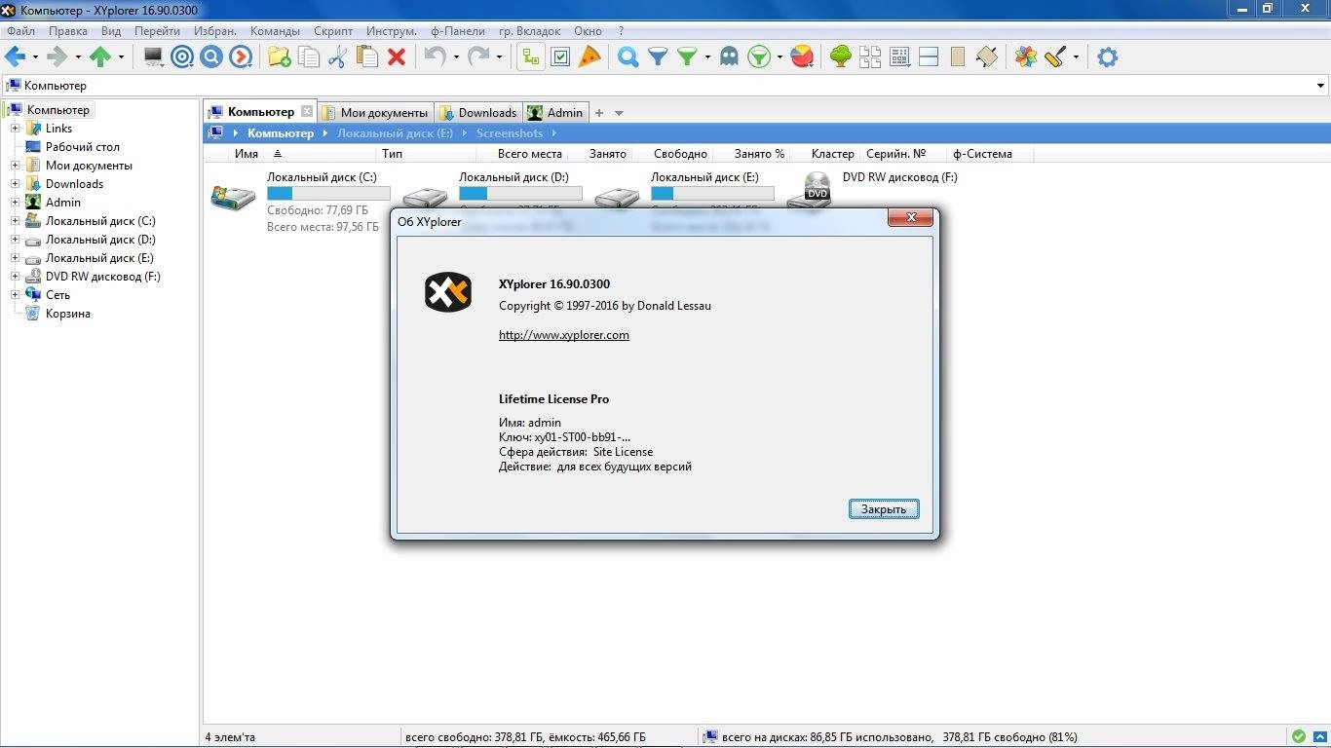The image size is (1331, 748).
Task: Click the Закрыть button
Action: [884, 509]
